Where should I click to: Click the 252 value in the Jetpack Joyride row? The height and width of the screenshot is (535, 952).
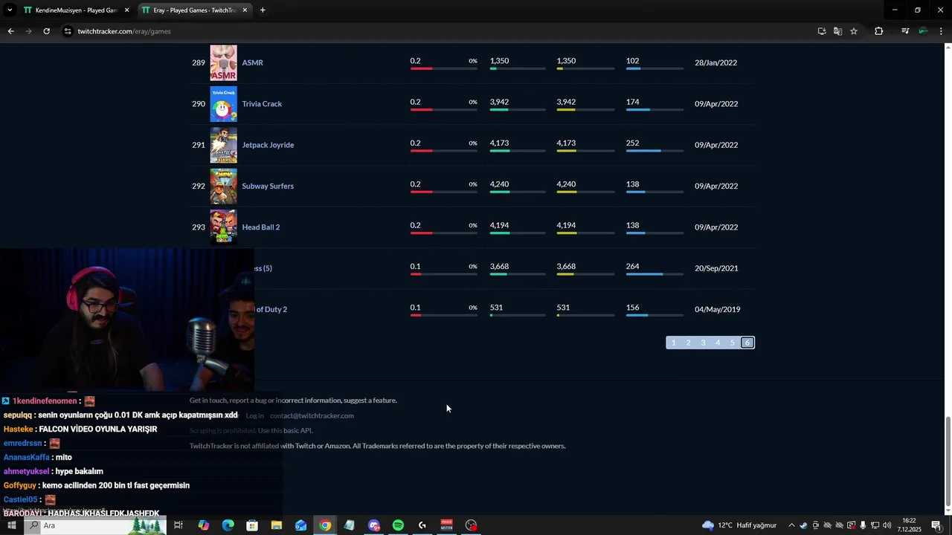(632, 143)
